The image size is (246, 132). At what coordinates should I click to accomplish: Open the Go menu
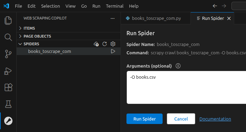pos(84,6)
